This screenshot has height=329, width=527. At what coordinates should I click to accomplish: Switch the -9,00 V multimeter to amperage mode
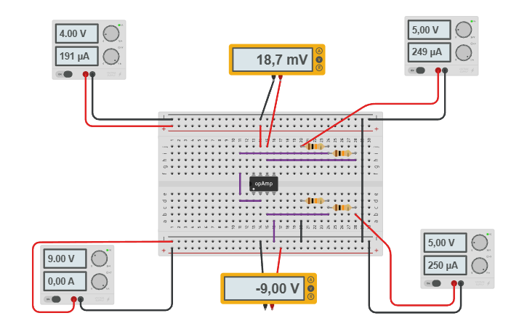pyautogui.click(x=310, y=280)
